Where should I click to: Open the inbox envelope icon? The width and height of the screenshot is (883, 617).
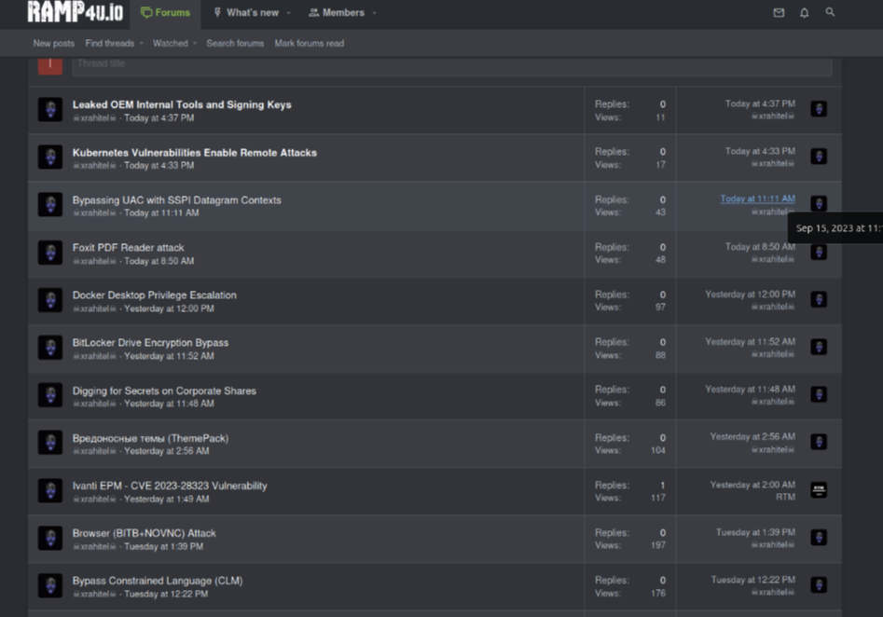click(779, 13)
